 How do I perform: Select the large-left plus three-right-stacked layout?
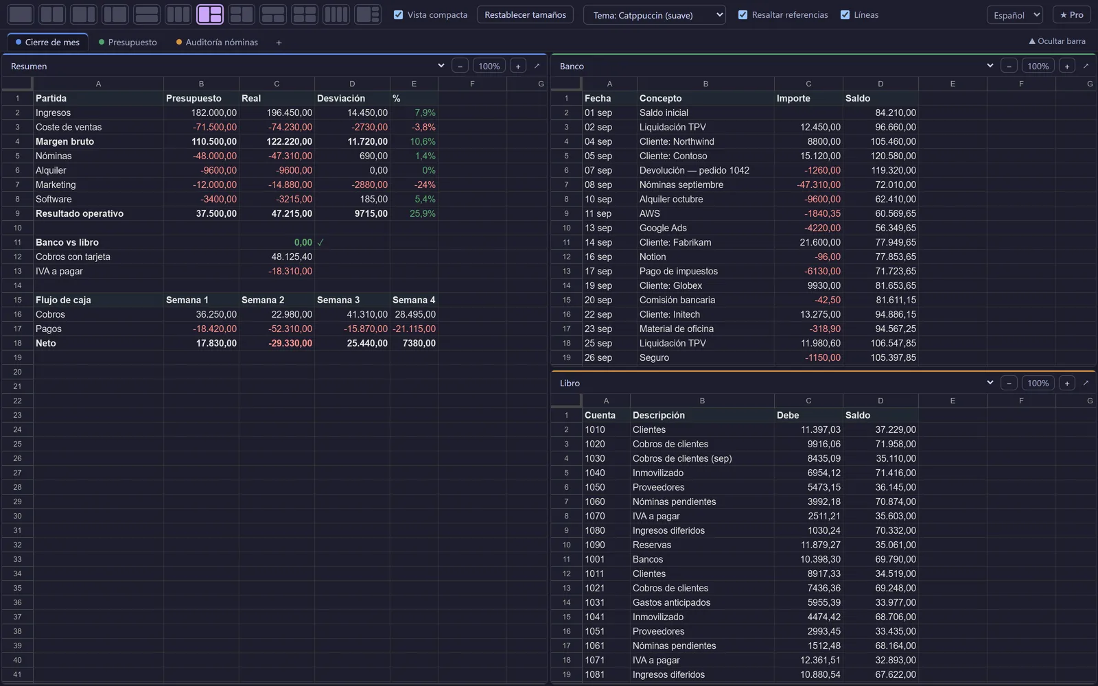(368, 14)
